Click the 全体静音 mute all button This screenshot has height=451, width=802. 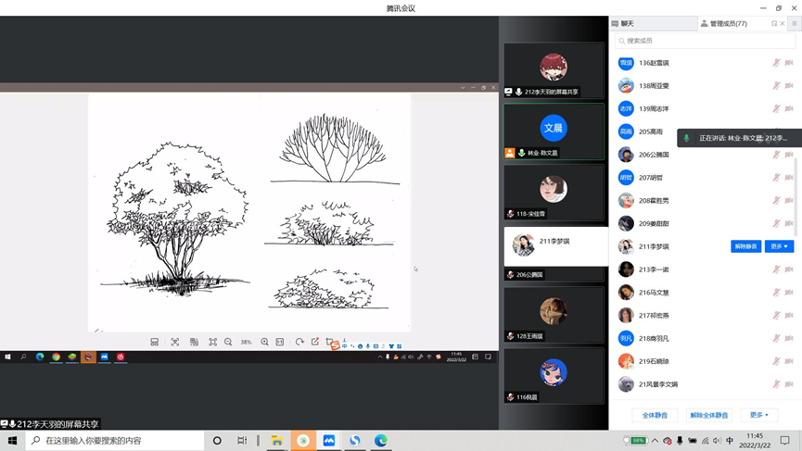pyautogui.click(x=655, y=415)
